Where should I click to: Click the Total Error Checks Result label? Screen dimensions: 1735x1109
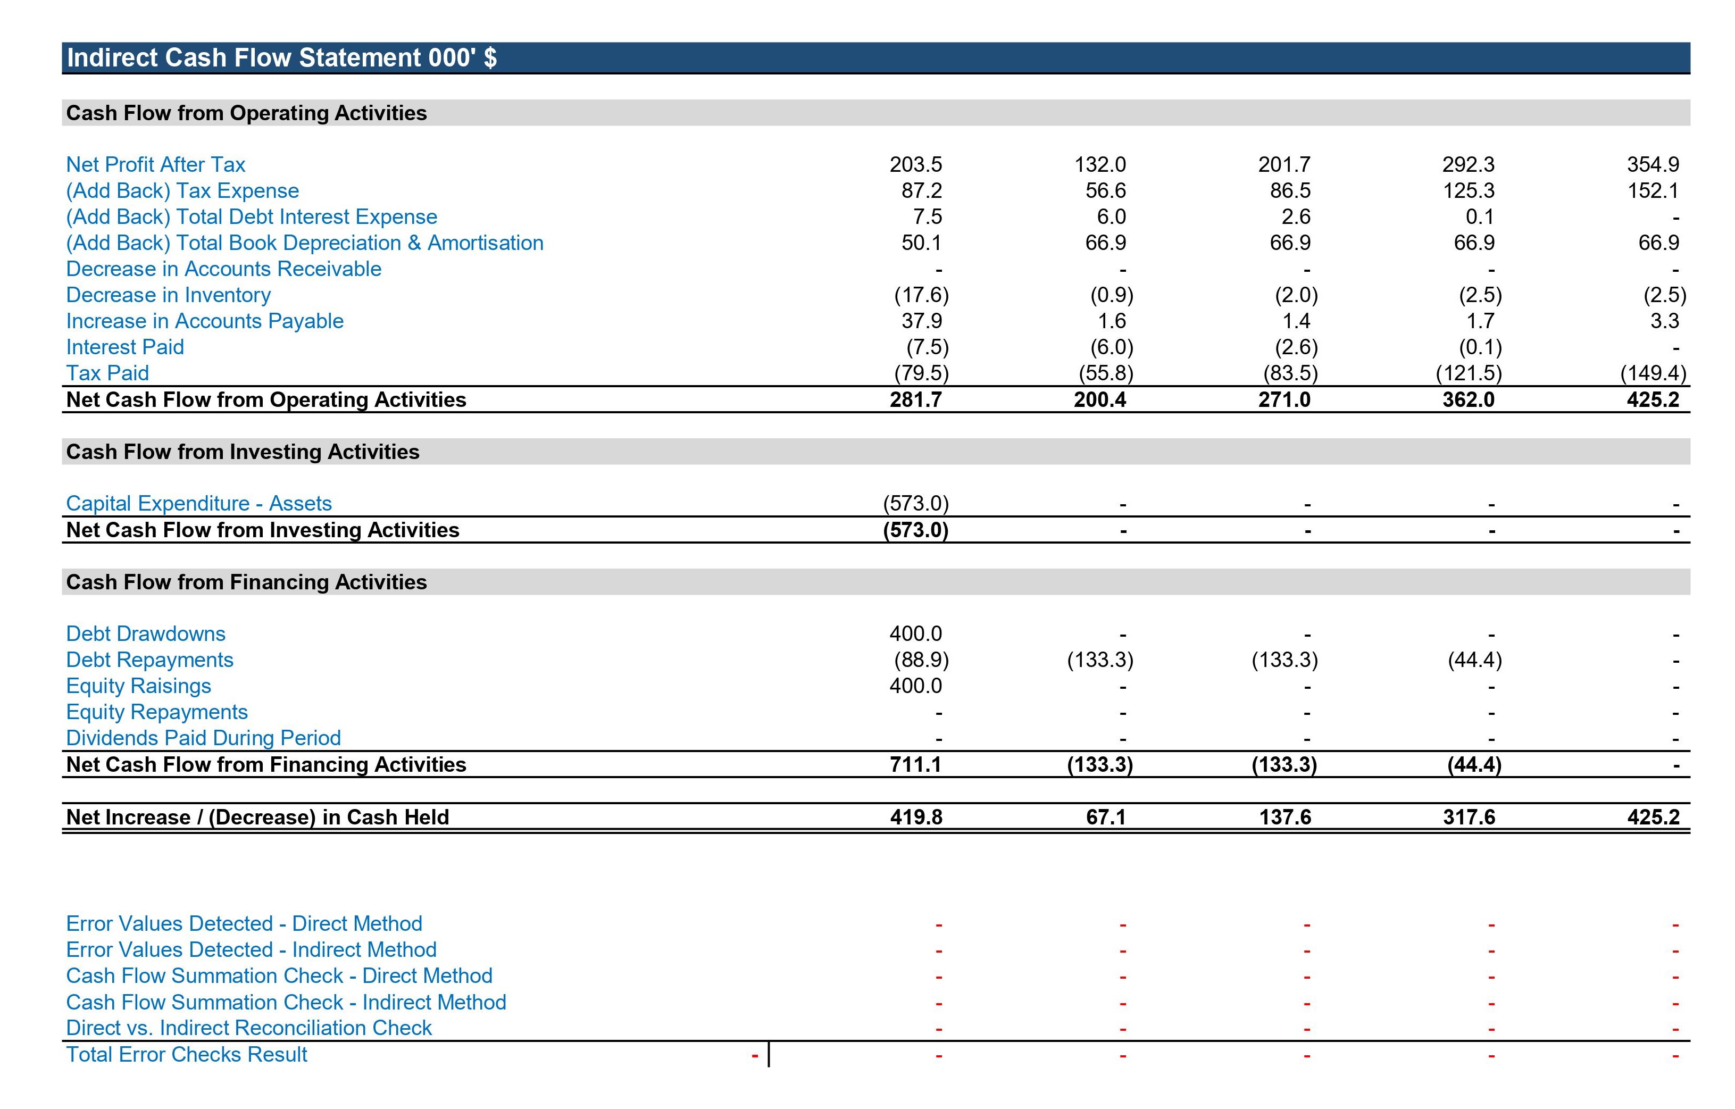coord(187,1055)
